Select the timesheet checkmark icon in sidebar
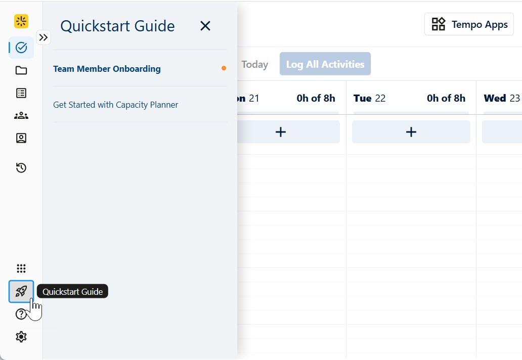 tap(21, 47)
